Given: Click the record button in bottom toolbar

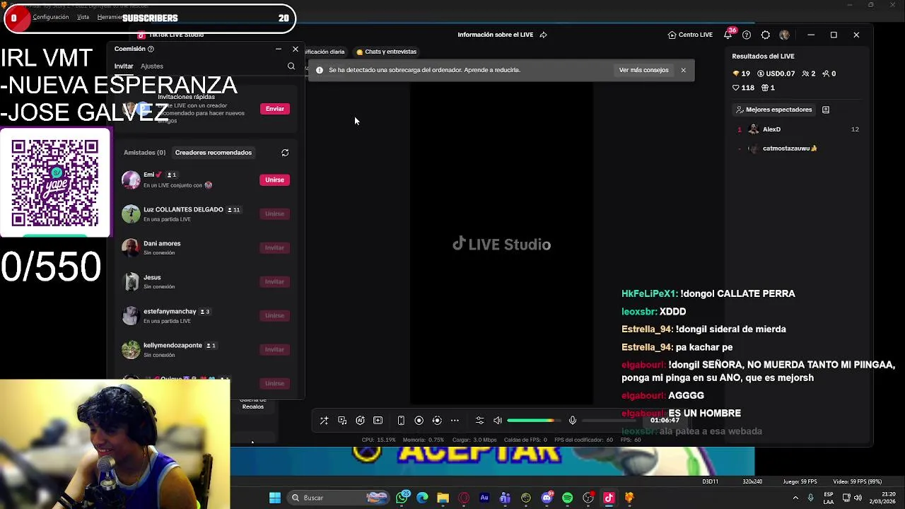Looking at the screenshot, I should tap(419, 421).
